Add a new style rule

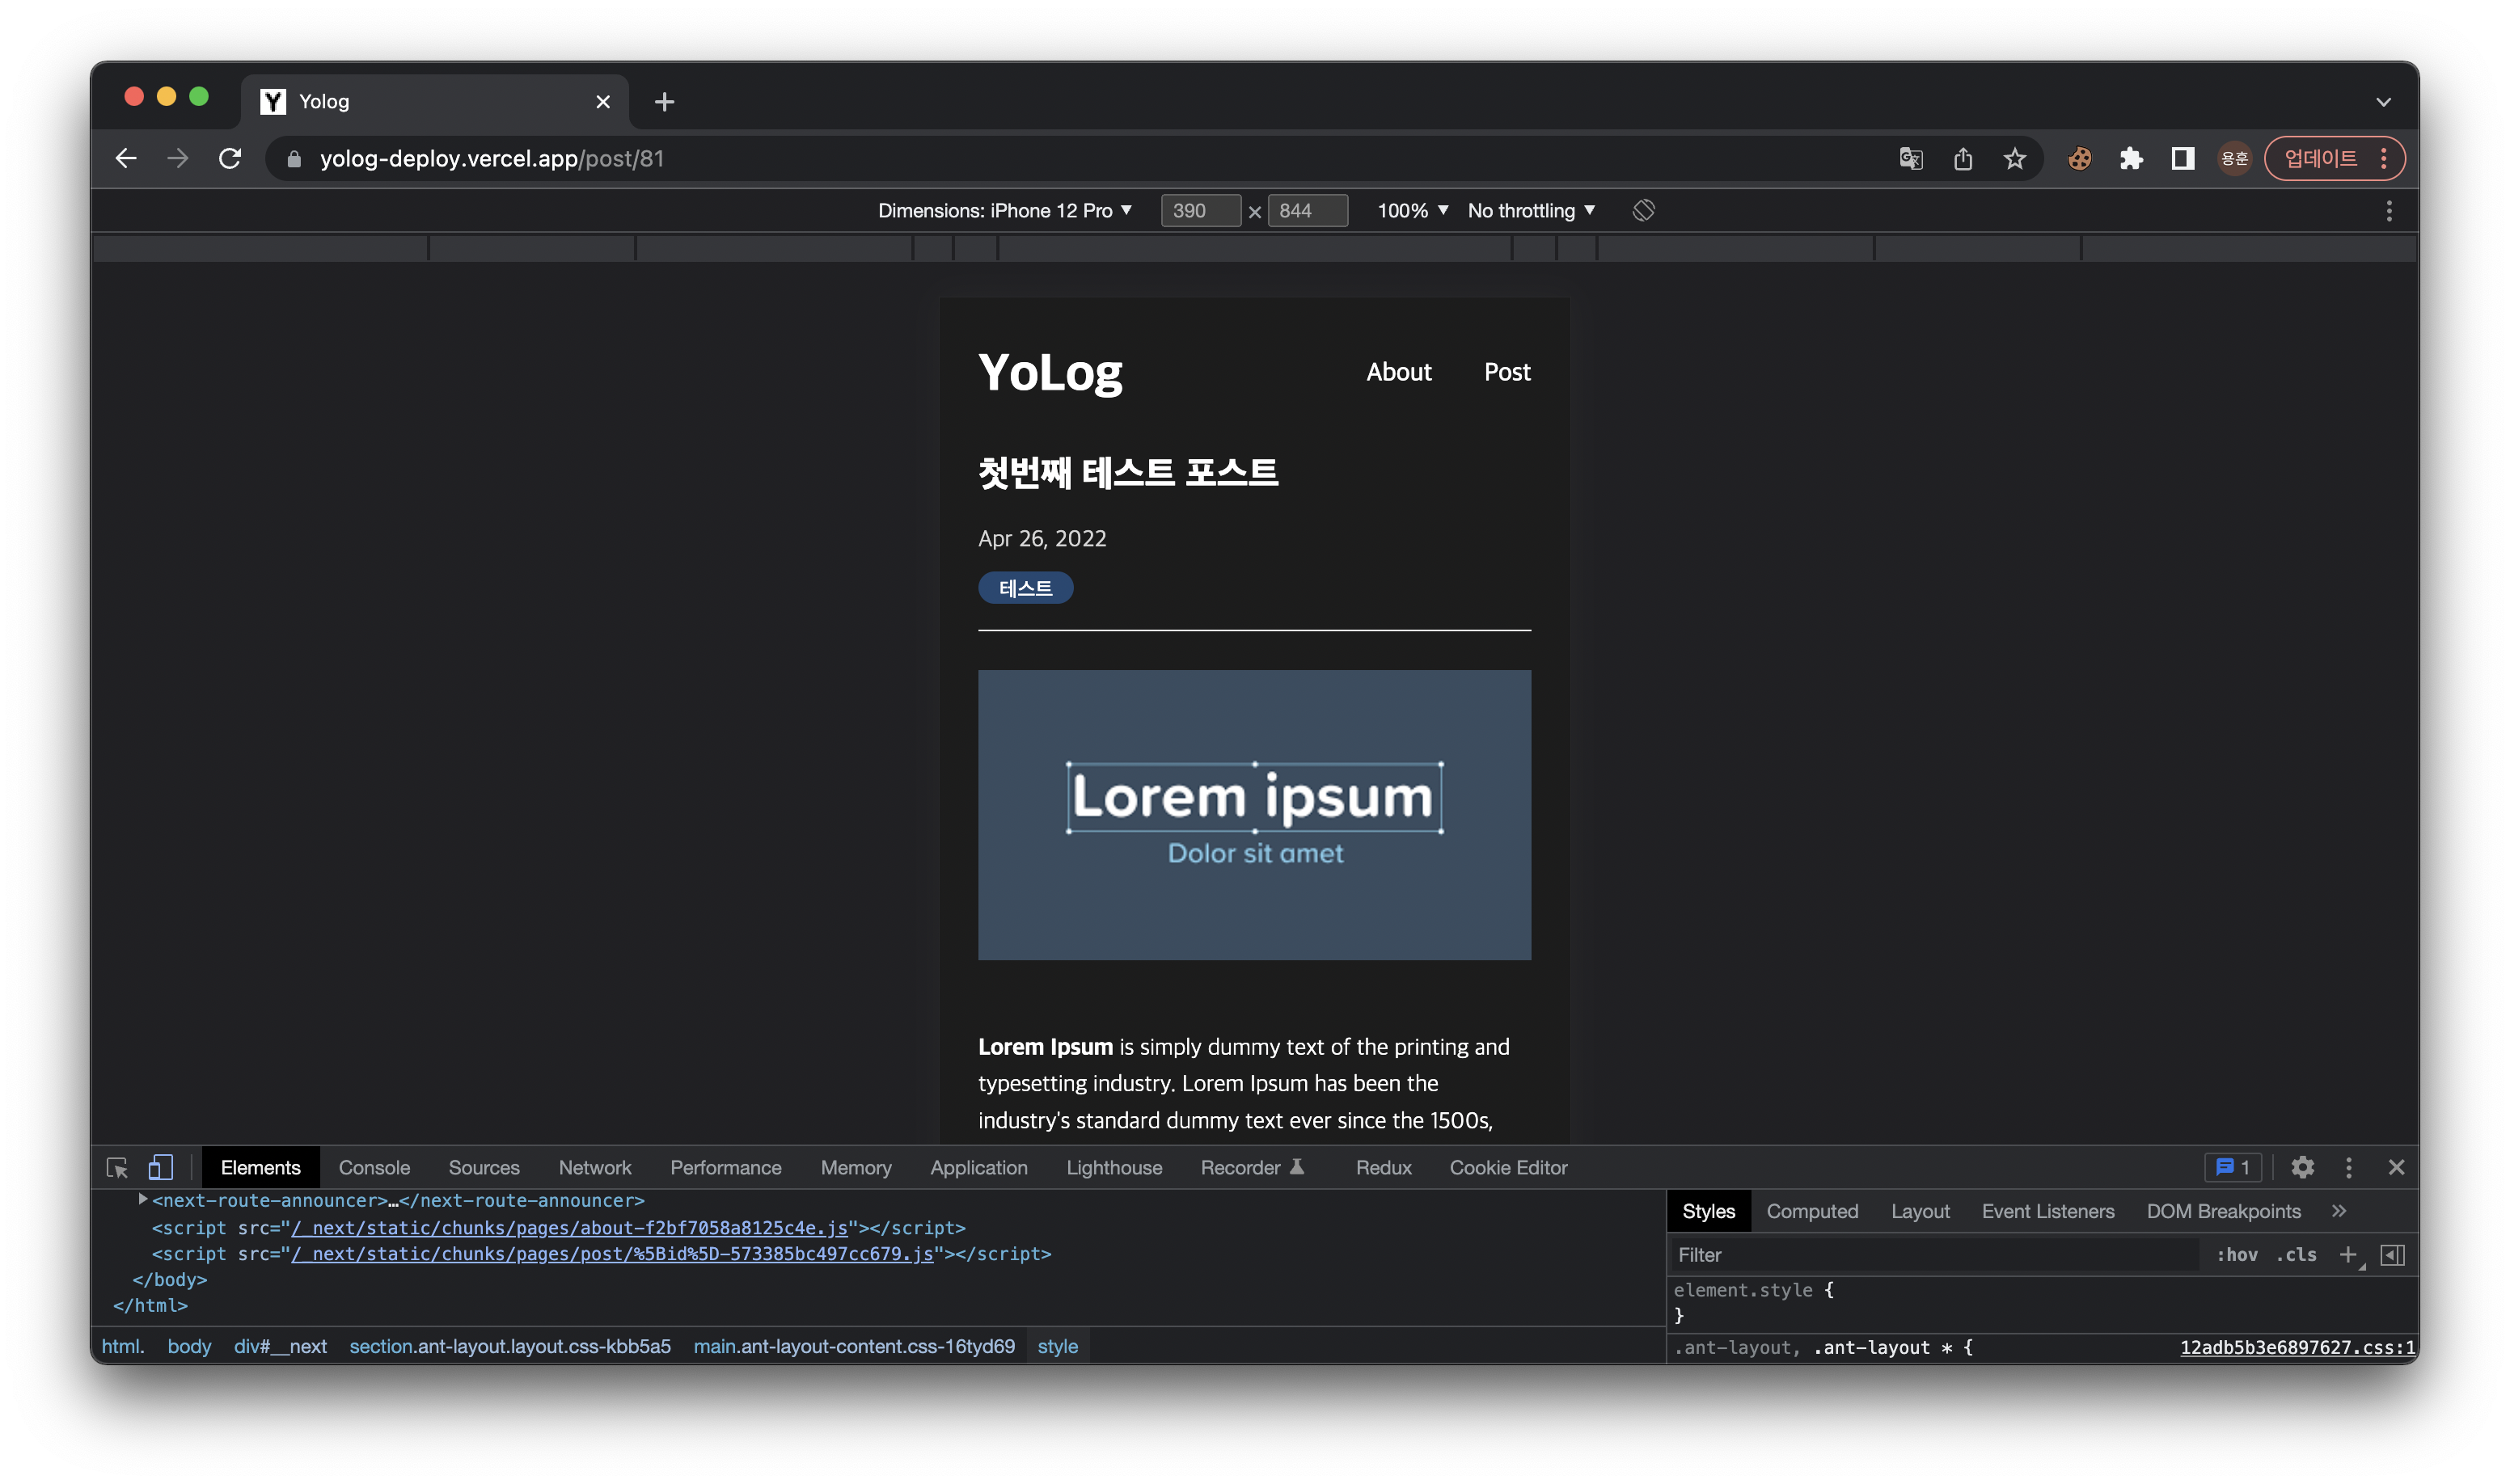coord(2348,1254)
